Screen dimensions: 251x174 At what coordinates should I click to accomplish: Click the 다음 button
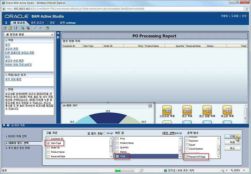pyautogui.click(x=233, y=136)
